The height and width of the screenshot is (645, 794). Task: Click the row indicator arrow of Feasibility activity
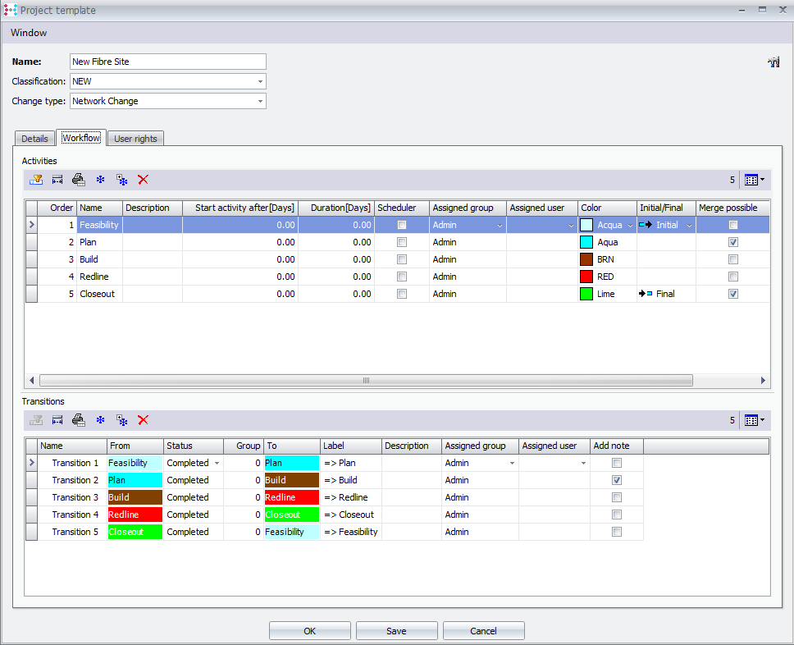click(32, 225)
